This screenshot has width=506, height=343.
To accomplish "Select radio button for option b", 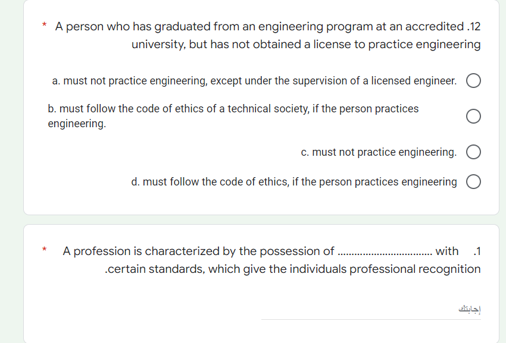I will [473, 116].
